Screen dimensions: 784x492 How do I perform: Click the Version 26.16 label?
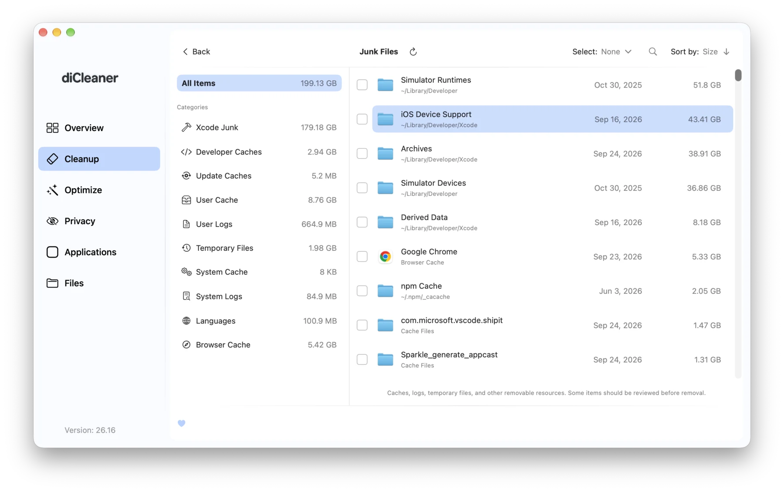[x=90, y=430]
